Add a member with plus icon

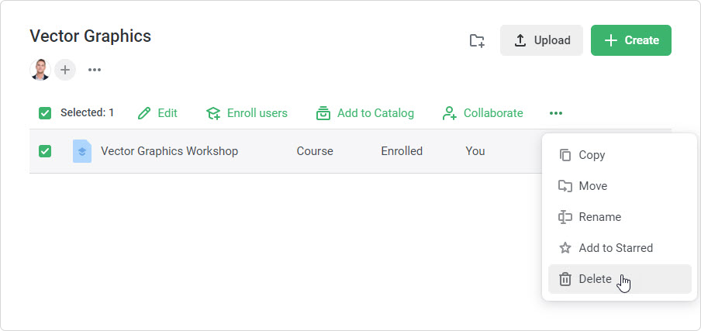point(65,70)
